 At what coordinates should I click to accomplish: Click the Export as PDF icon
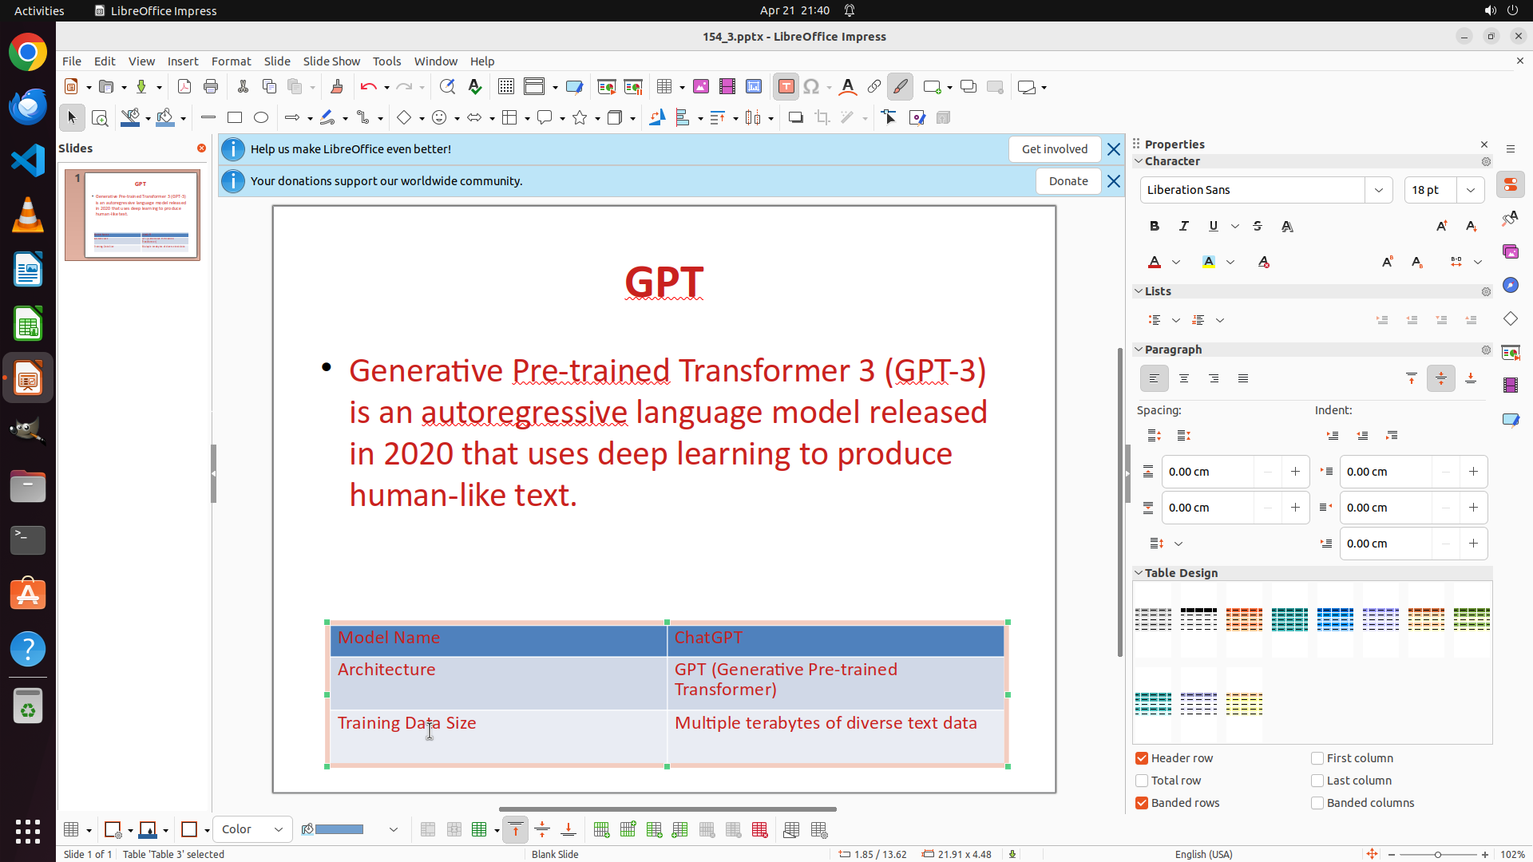184,87
